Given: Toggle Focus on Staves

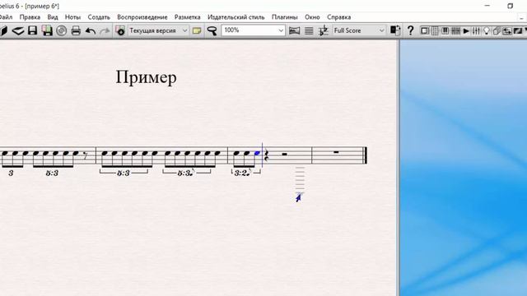Looking at the screenshot, I should tap(309, 31).
